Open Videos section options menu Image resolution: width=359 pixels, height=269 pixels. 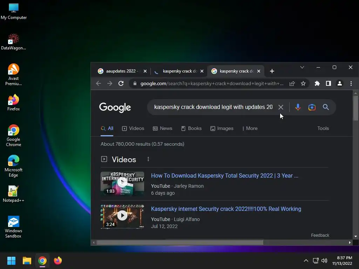pyautogui.click(x=148, y=159)
